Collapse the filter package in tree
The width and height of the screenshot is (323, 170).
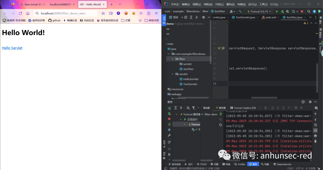pos(173,59)
